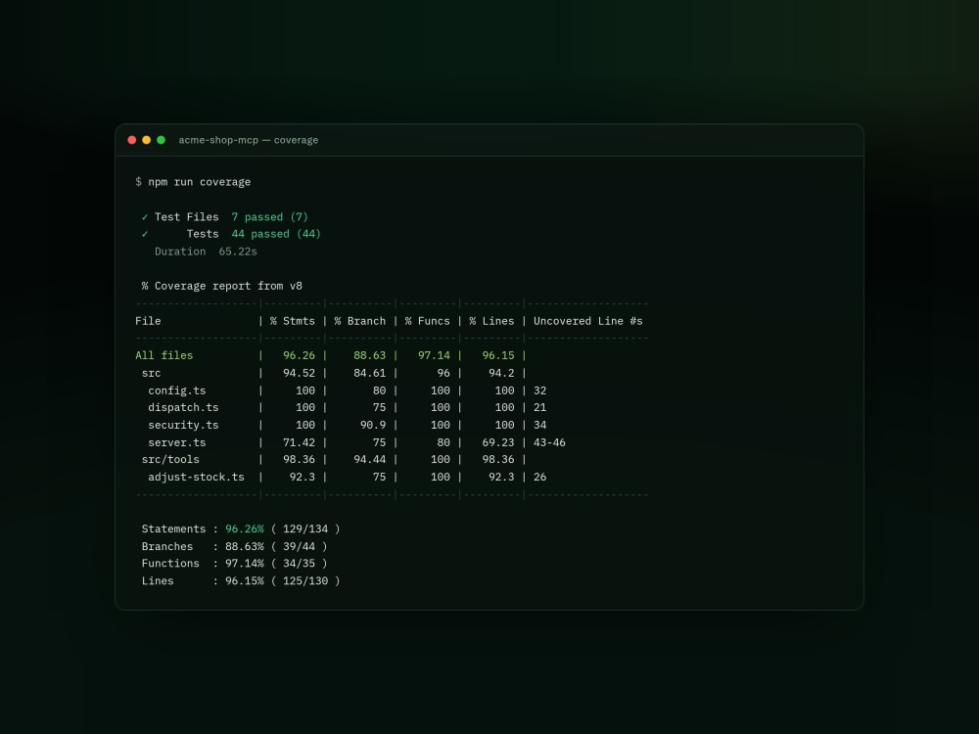Screen dimensions: 979x734
Task: Click Lines count '( 125/130 )'
Action: point(305,580)
